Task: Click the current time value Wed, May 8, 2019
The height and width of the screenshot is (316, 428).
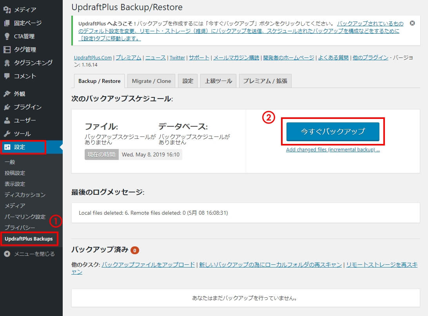Action: pos(151,154)
